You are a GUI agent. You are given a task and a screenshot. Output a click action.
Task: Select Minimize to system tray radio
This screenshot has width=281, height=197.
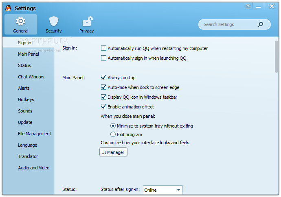point(113,126)
